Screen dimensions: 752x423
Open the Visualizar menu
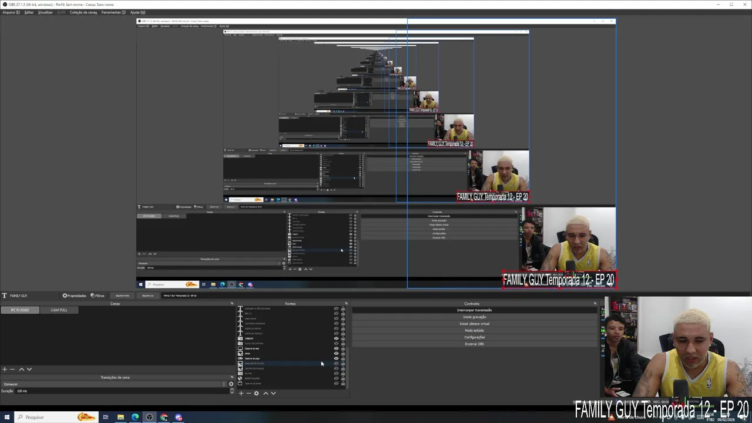pyautogui.click(x=45, y=12)
